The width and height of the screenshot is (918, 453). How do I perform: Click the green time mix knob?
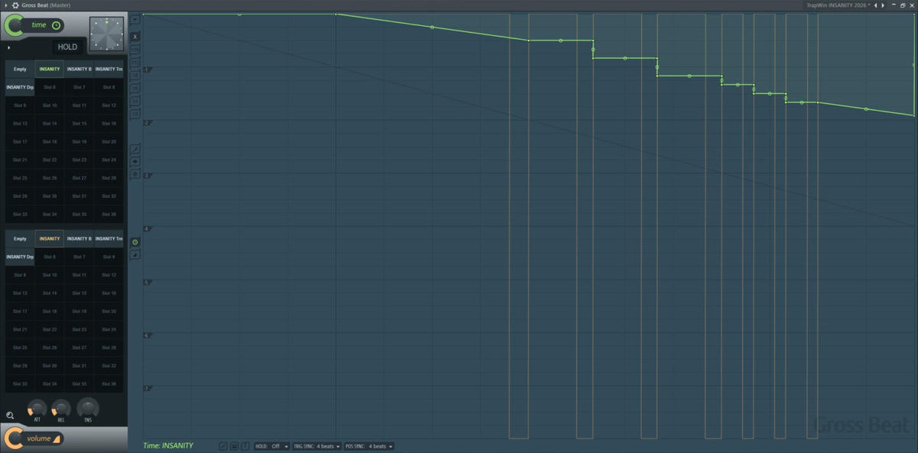pyautogui.click(x=13, y=26)
